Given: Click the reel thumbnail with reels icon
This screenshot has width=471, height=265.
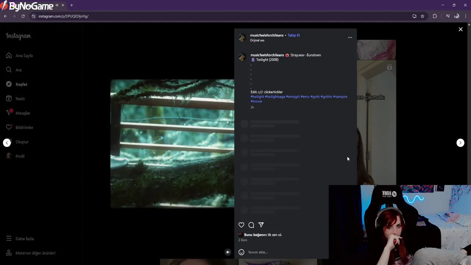Looking at the screenshot, I should [x=376, y=123].
